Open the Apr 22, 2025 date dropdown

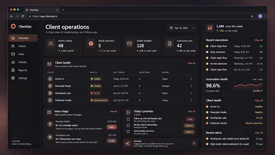tap(182, 28)
